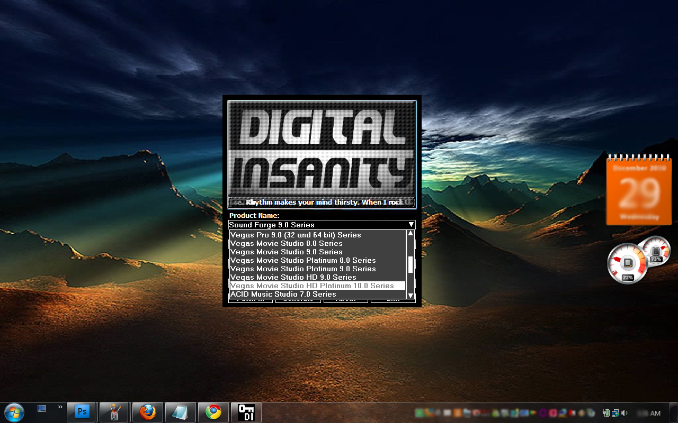Select Vegas Pro 9.0 (32 and 64 bit) Series
The height and width of the screenshot is (423, 678).
pos(317,235)
